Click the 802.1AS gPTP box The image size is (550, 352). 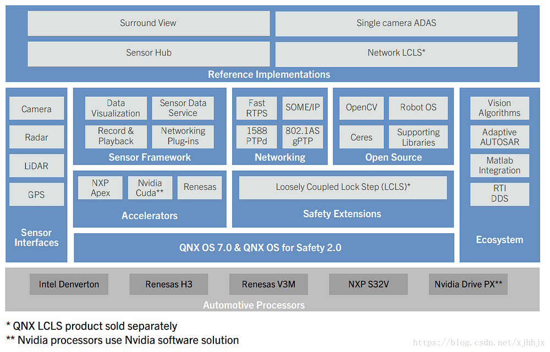point(302,136)
